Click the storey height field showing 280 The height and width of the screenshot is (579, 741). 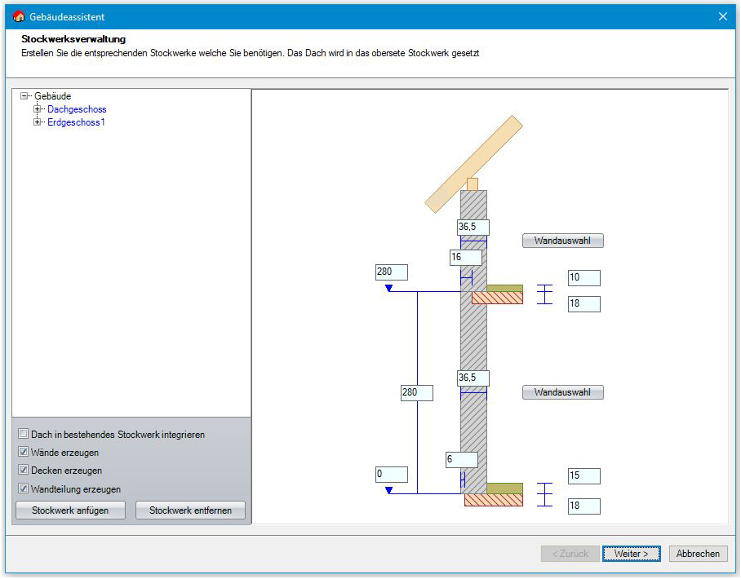pyautogui.click(x=416, y=392)
